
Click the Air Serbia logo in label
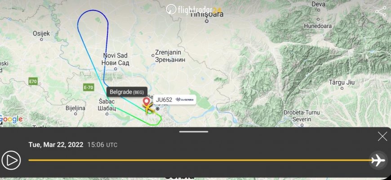[x=185, y=99]
